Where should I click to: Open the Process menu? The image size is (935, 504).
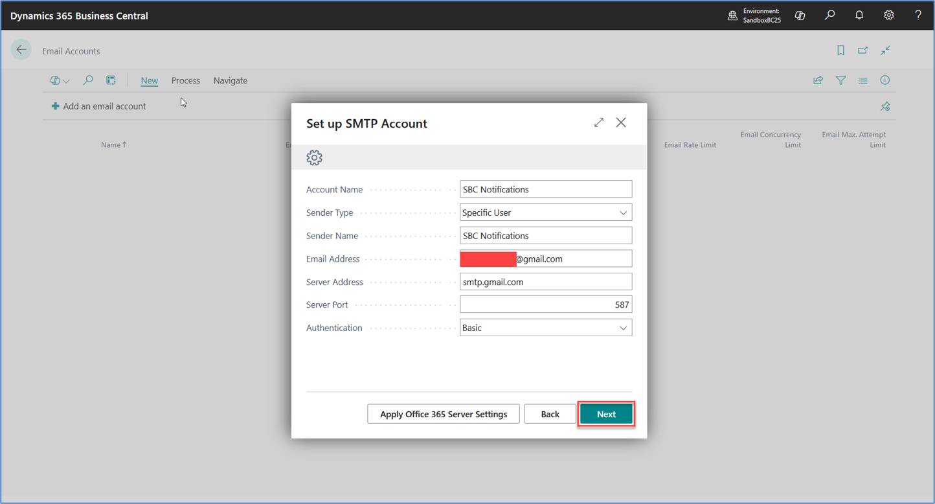point(186,80)
